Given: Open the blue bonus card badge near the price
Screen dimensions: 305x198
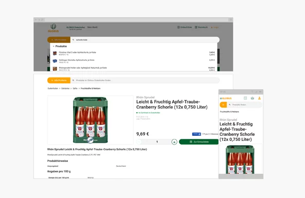Looking at the screenshot, I should point(196,134).
